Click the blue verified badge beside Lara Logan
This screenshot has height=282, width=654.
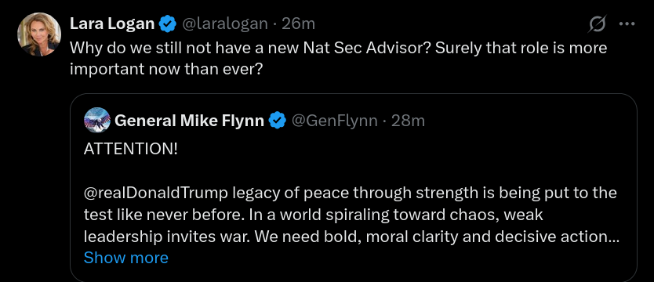tap(168, 24)
